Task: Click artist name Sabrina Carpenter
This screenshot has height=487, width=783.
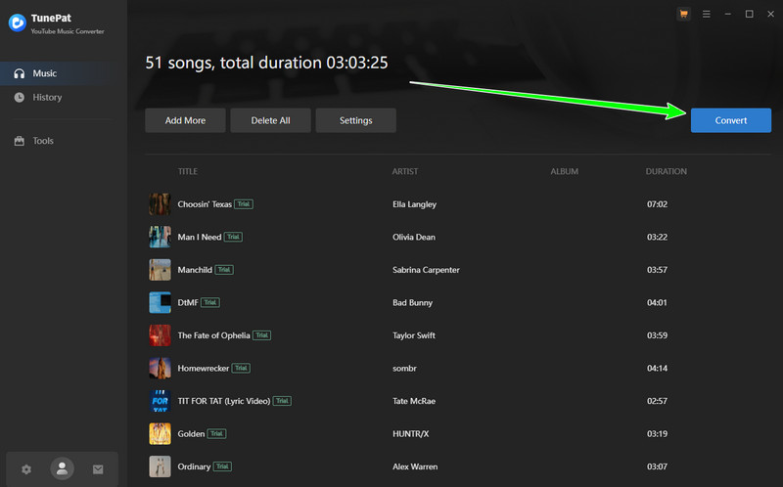Action: (x=426, y=270)
